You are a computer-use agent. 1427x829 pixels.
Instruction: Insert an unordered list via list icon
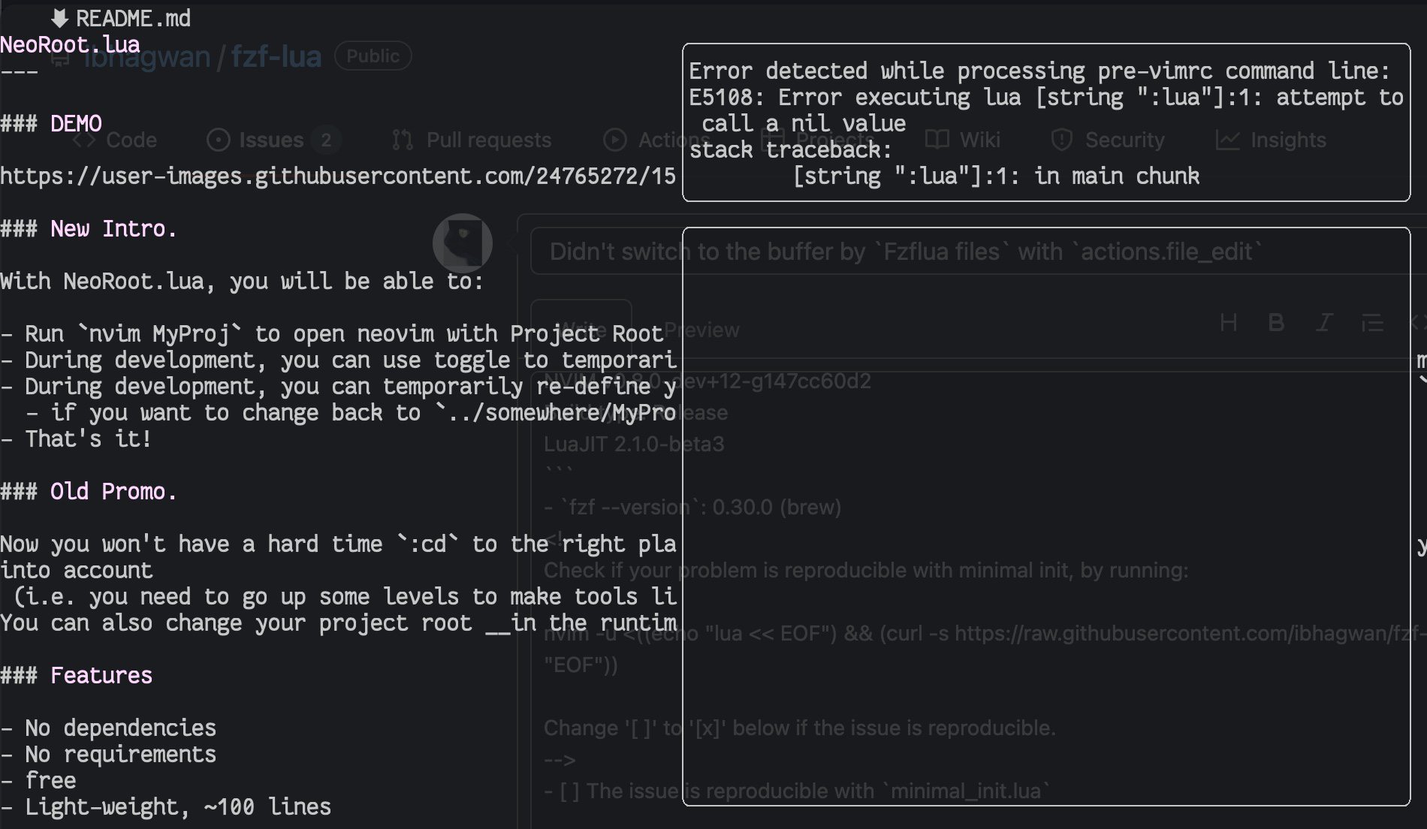1373,323
